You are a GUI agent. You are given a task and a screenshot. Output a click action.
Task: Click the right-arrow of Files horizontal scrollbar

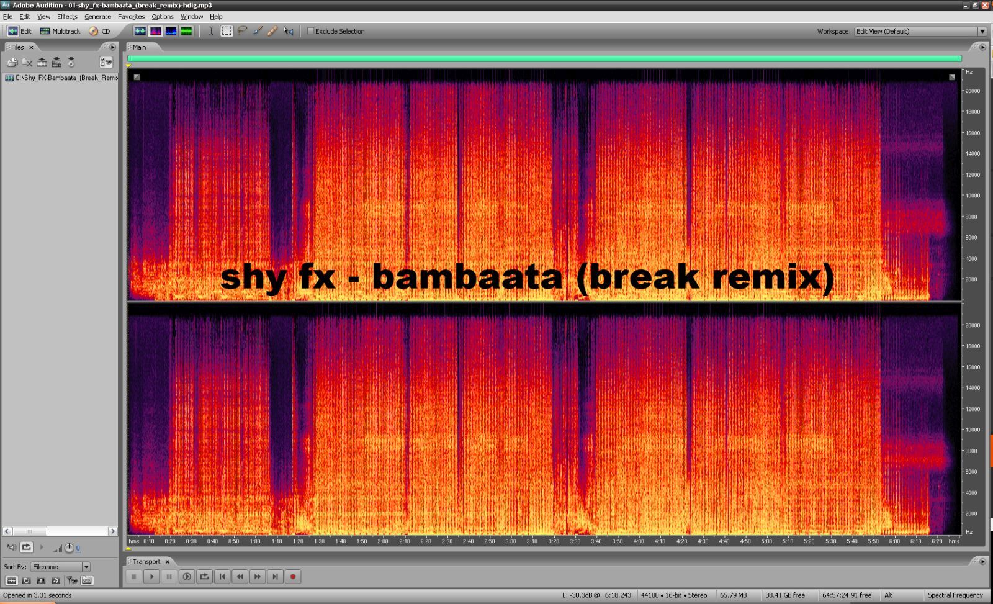tap(112, 531)
